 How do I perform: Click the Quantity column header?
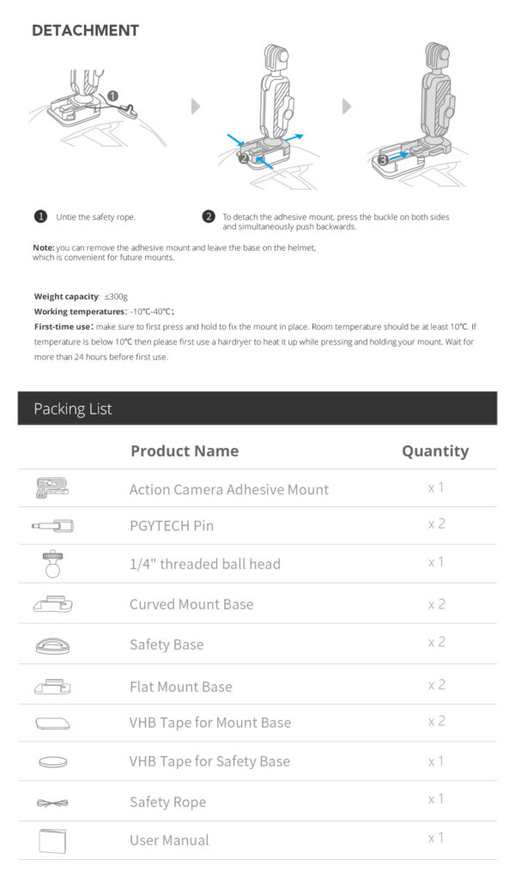coord(435,451)
